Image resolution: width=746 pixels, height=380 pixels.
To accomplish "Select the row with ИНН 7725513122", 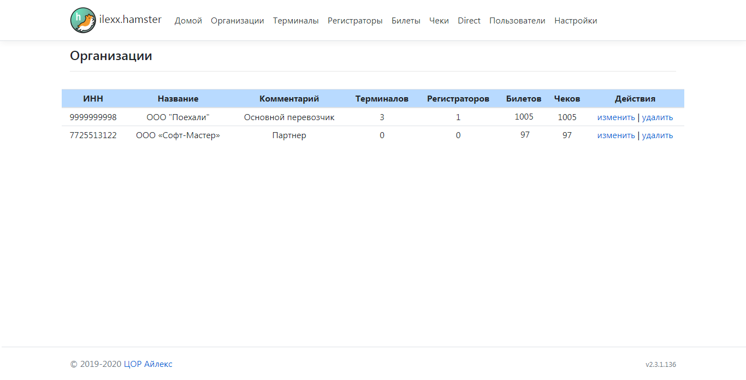I will coord(93,135).
